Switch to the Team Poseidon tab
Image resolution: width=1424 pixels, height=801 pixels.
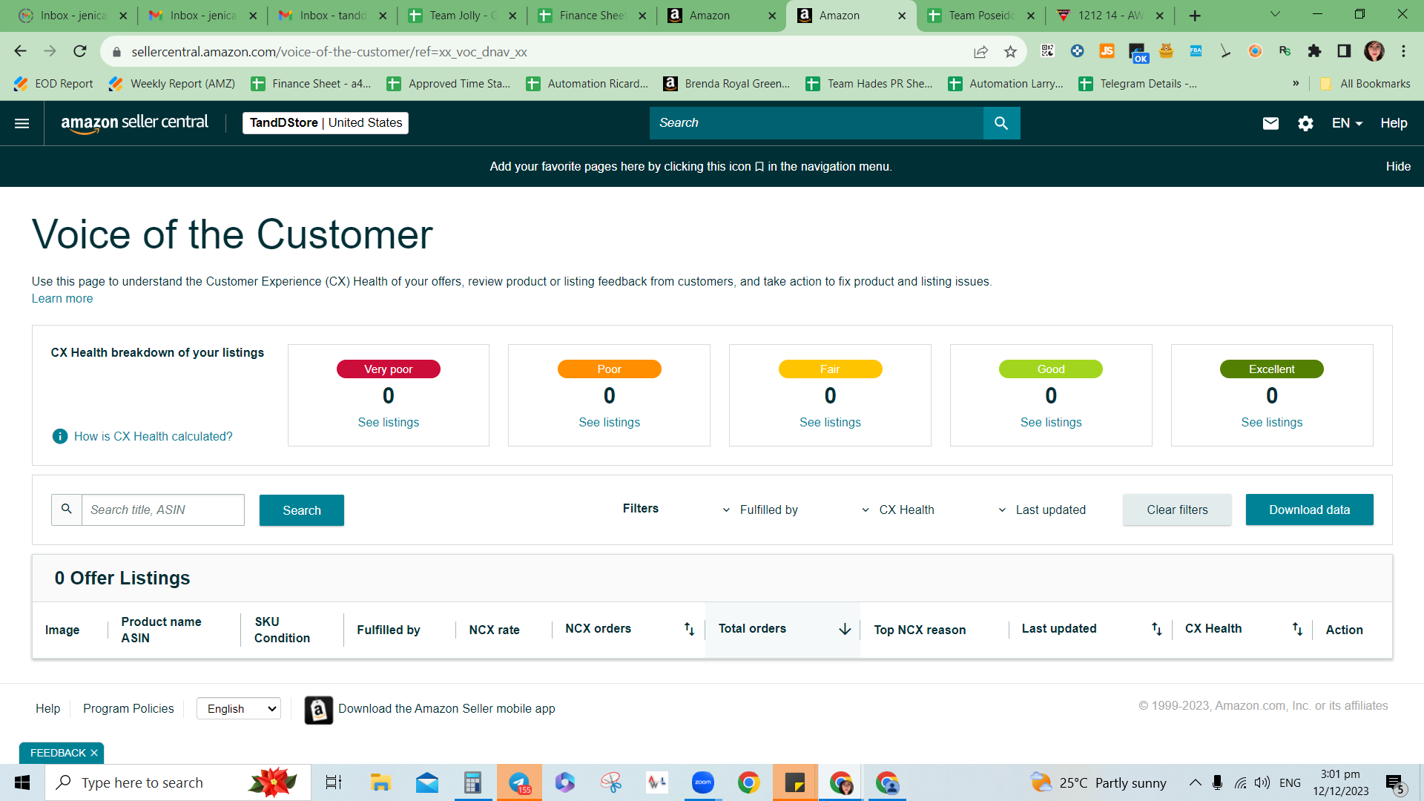pyautogui.click(x=980, y=16)
